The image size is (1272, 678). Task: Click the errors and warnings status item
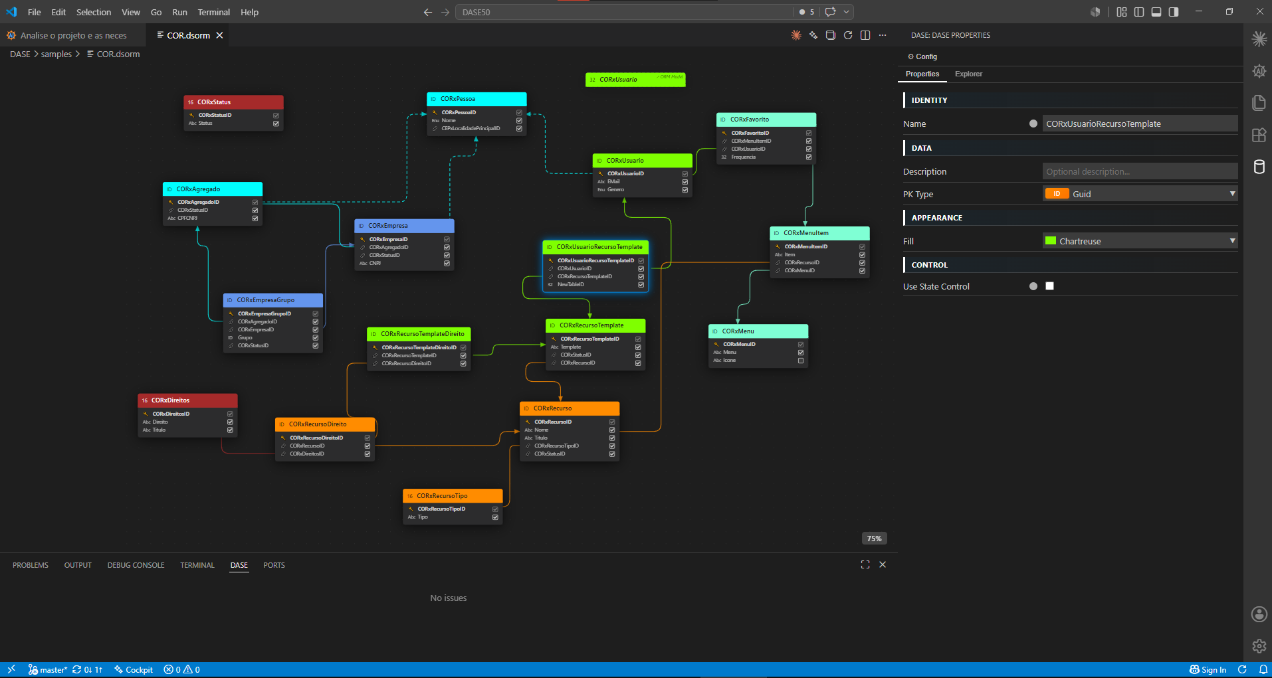(182, 669)
